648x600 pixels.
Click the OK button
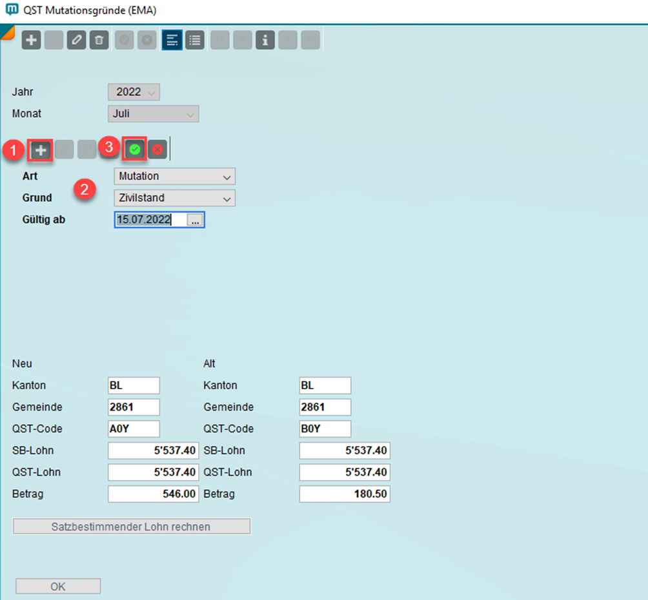pyautogui.click(x=58, y=586)
